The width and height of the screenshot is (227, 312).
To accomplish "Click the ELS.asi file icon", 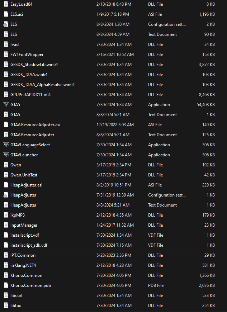I will (x=6, y=14).
